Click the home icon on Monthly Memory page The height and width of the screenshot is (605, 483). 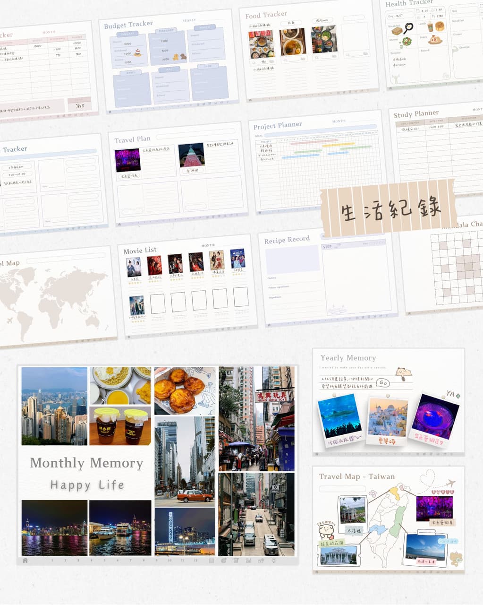click(x=25, y=561)
